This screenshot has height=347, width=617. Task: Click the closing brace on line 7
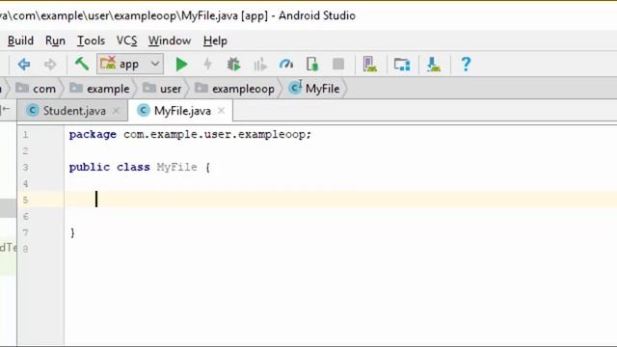point(72,232)
